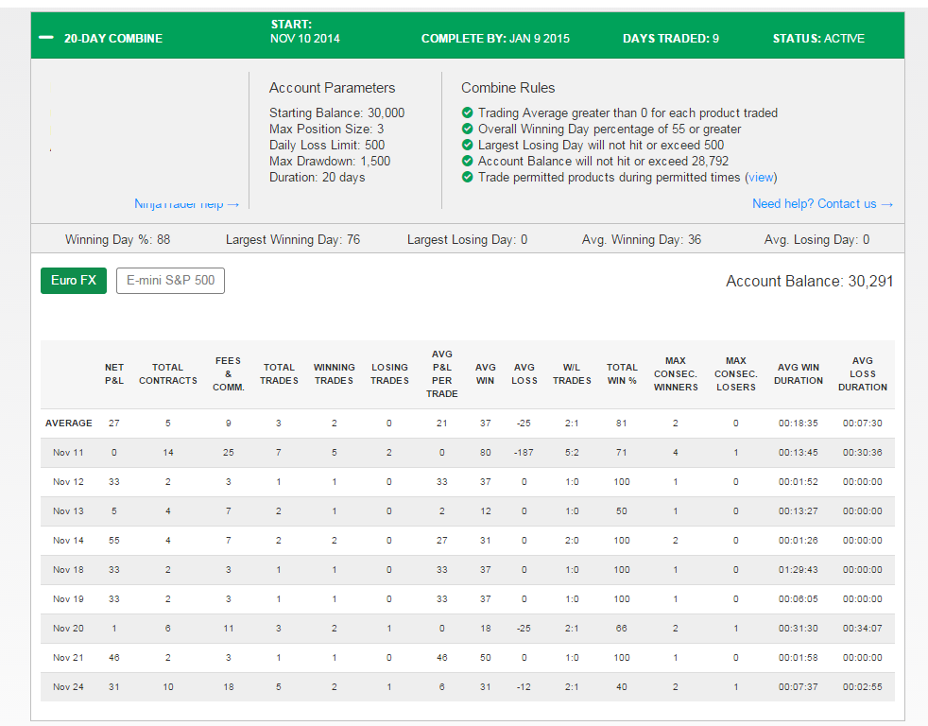Select the Nov 20 row date
Screen dimensions: 928x726
pos(68,629)
